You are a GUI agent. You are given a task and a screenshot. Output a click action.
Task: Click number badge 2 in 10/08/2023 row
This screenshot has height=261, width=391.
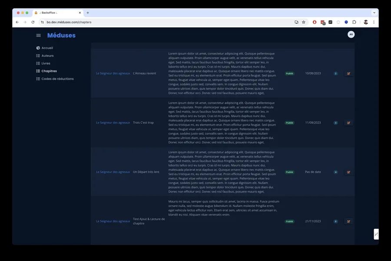(x=336, y=73)
